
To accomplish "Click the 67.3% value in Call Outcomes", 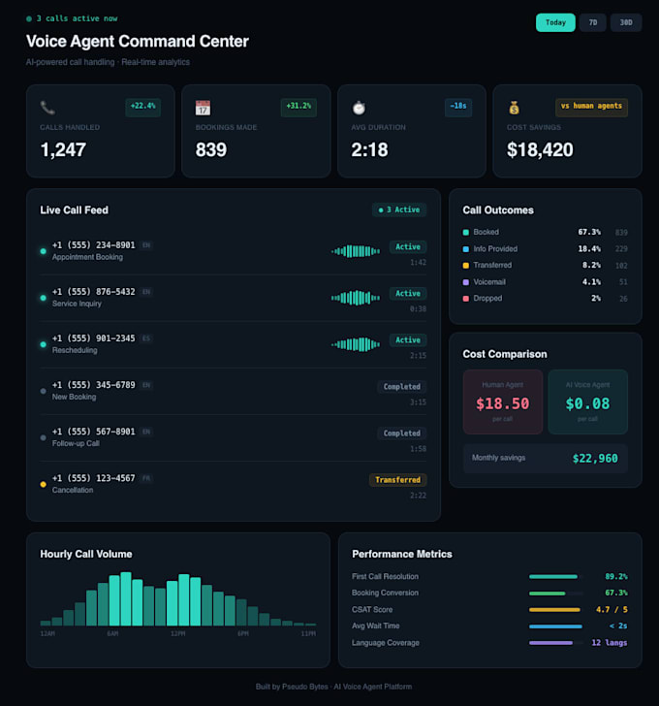I will (x=589, y=233).
